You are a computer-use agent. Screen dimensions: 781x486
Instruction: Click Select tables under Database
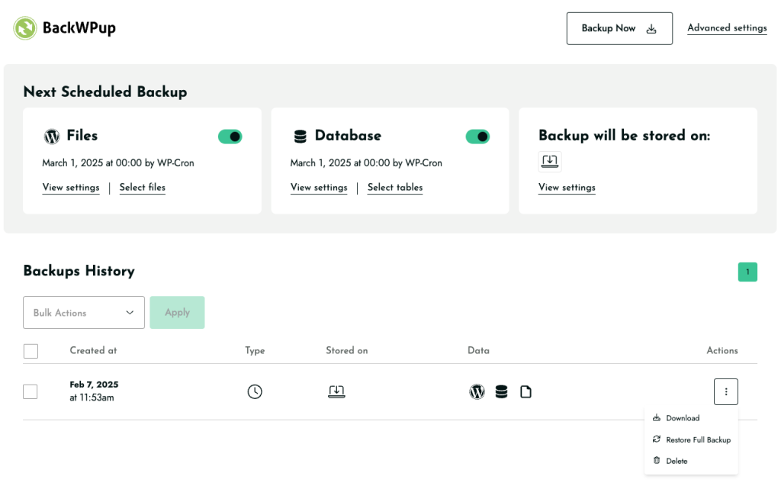click(x=395, y=188)
